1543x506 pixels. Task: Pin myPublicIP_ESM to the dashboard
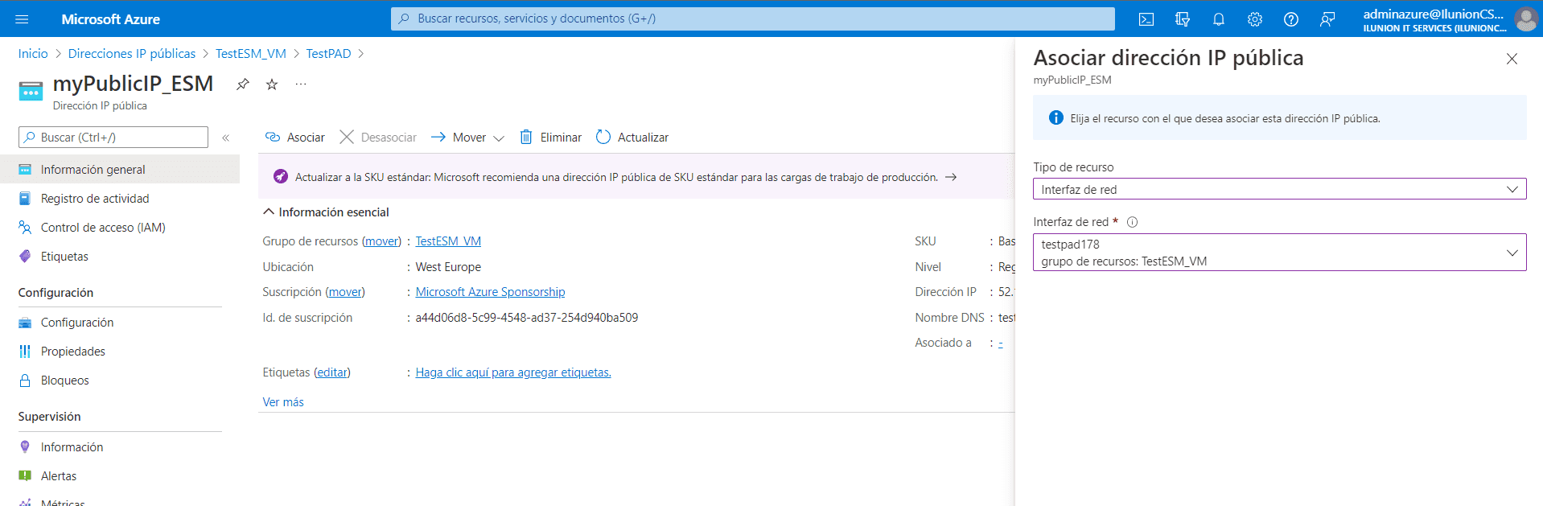pos(242,84)
